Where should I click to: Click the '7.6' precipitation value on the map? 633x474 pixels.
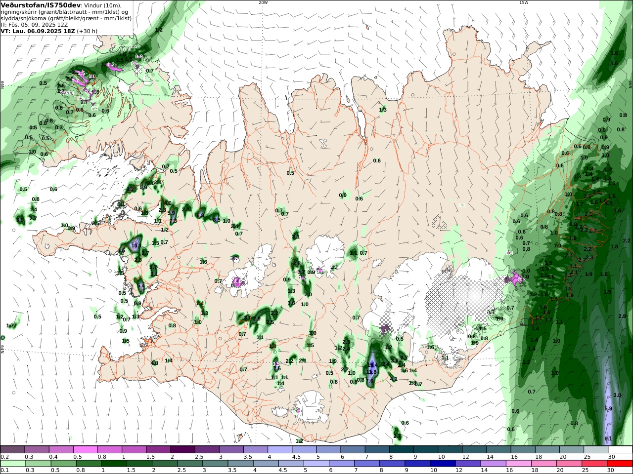coord(369,381)
